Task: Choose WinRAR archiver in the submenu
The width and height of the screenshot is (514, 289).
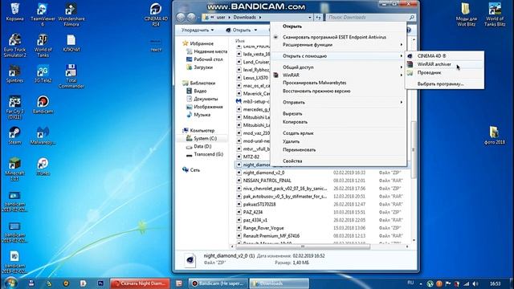Action: (x=444, y=64)
